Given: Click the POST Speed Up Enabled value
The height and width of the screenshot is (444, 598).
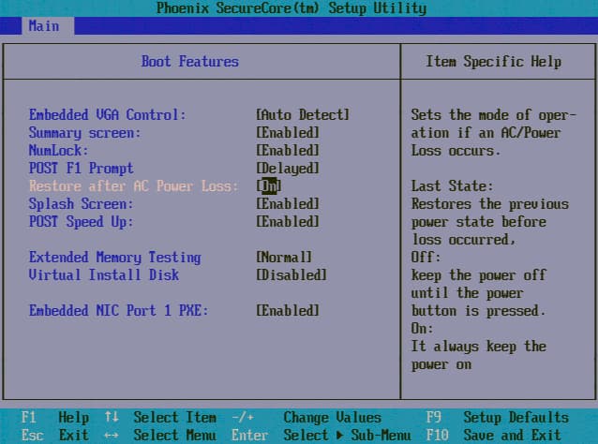Looking at the screenshot, I should 287,222.
